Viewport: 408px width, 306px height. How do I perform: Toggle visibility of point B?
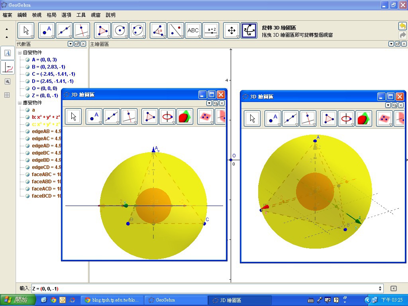(27, 67)
